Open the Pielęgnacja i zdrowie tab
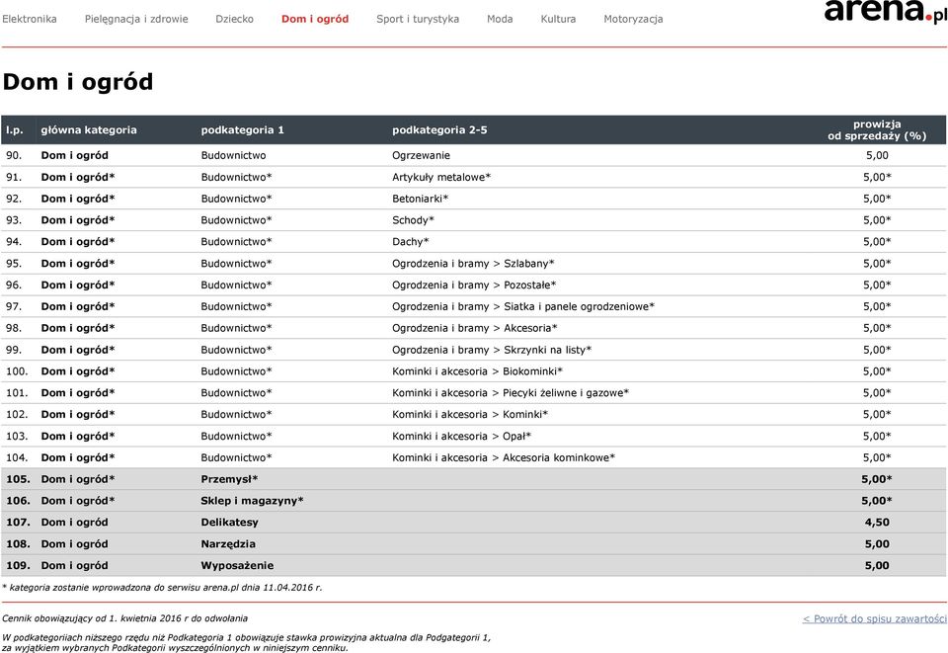The image size is (948, 653). tap(136, 19)
